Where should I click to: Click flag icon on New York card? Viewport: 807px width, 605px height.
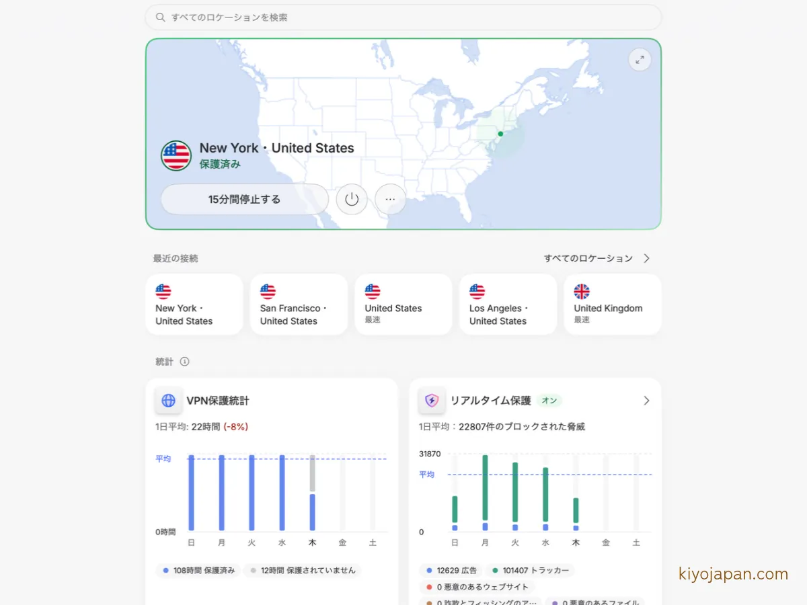tap(163, 291)
